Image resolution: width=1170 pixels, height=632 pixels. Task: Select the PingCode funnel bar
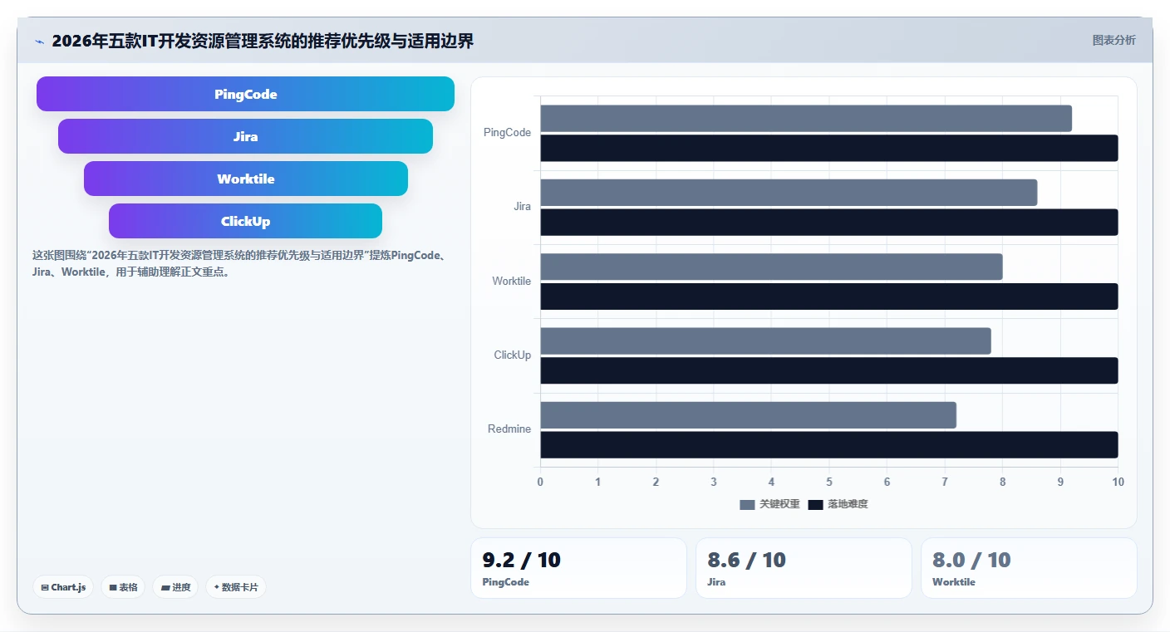(x=245, y=94)
